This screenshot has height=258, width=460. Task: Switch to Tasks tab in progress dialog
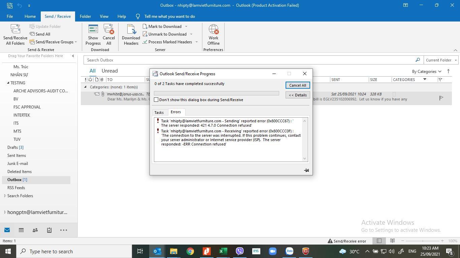pyautogui.click(x=159, y=113)
